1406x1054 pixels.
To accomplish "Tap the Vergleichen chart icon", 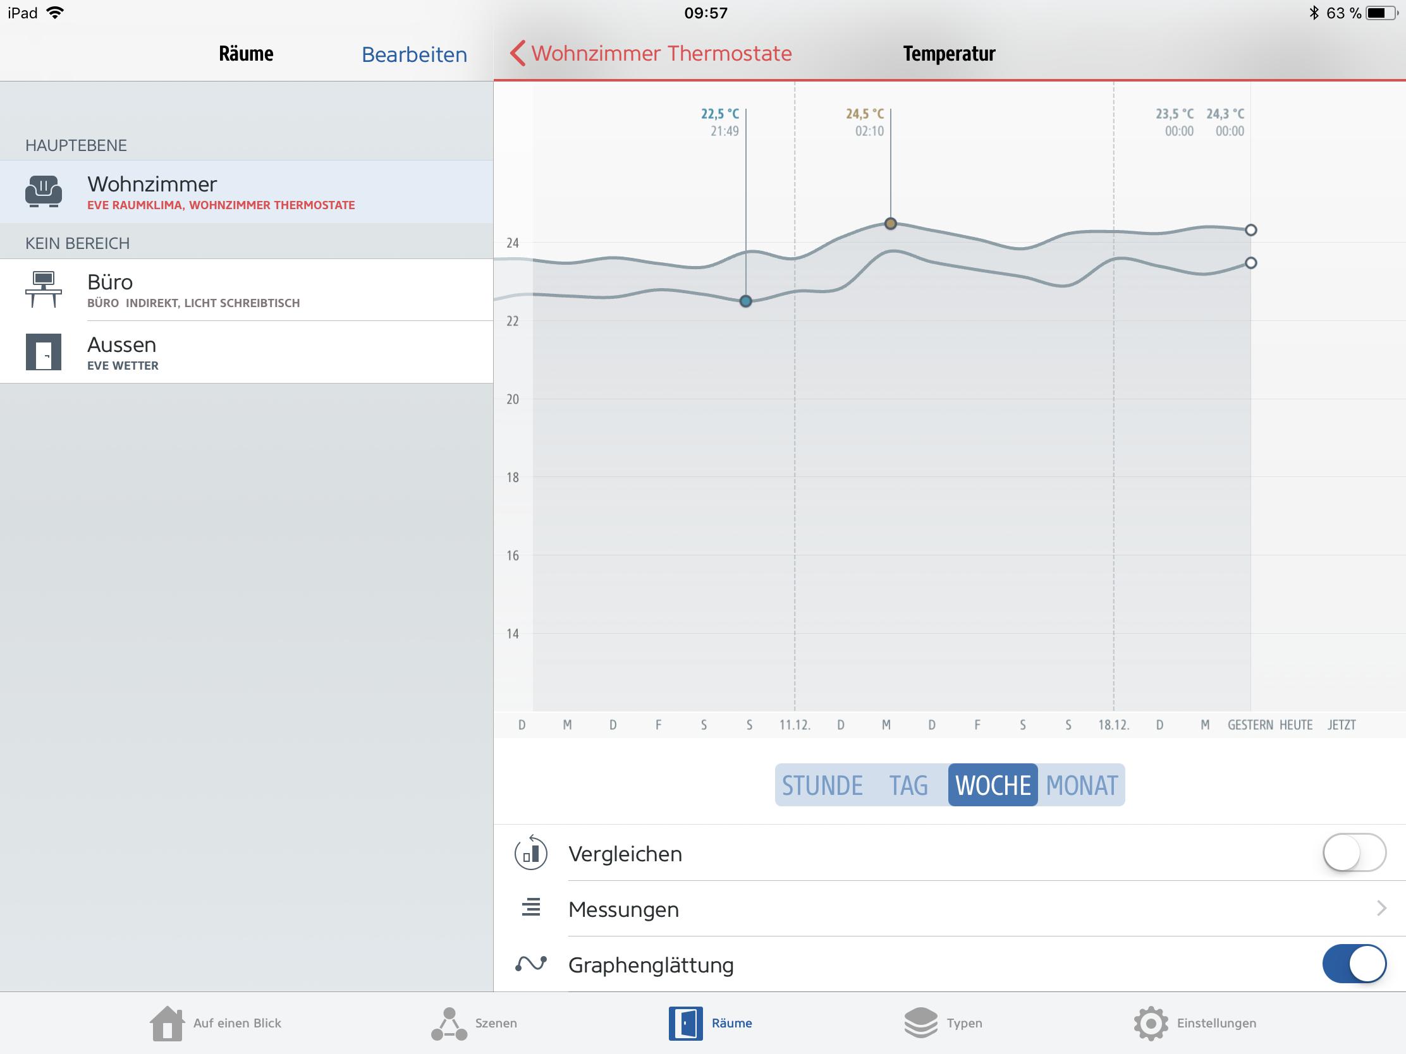I will (531, 853).
